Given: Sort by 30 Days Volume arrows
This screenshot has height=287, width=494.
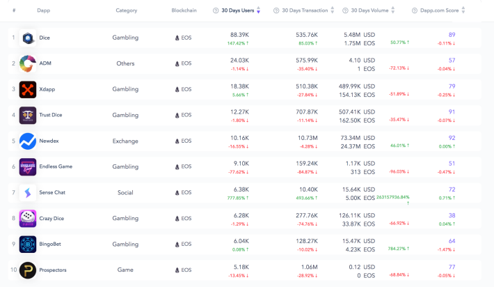Looking at the screenshot, I should point(392,10).
